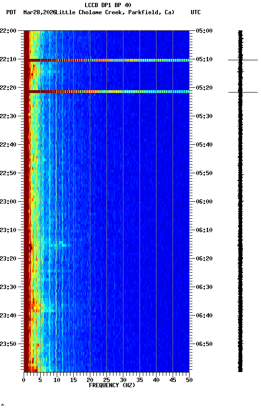Click the "FREQUENCY (HZ)" axis label
Screen dimensions: 261x410
coord(112,385)
